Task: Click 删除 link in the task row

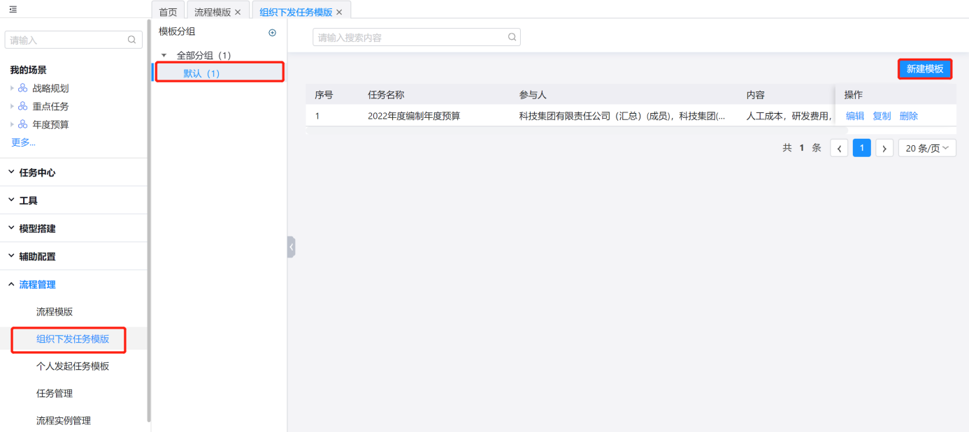Action: click(908, 116)
